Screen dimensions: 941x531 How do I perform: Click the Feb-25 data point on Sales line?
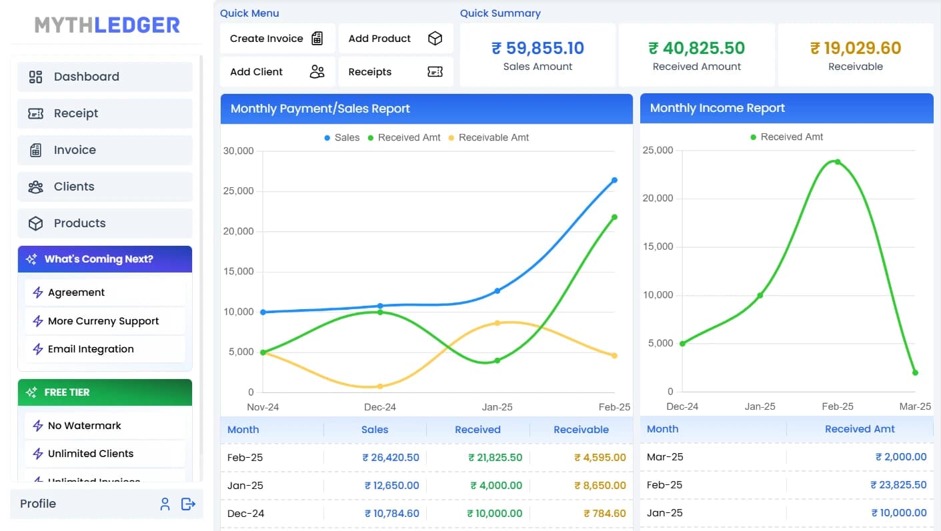[614, 180]
